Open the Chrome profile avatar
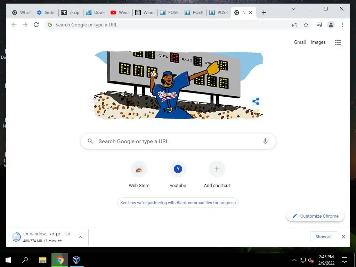 coord(331,25)
